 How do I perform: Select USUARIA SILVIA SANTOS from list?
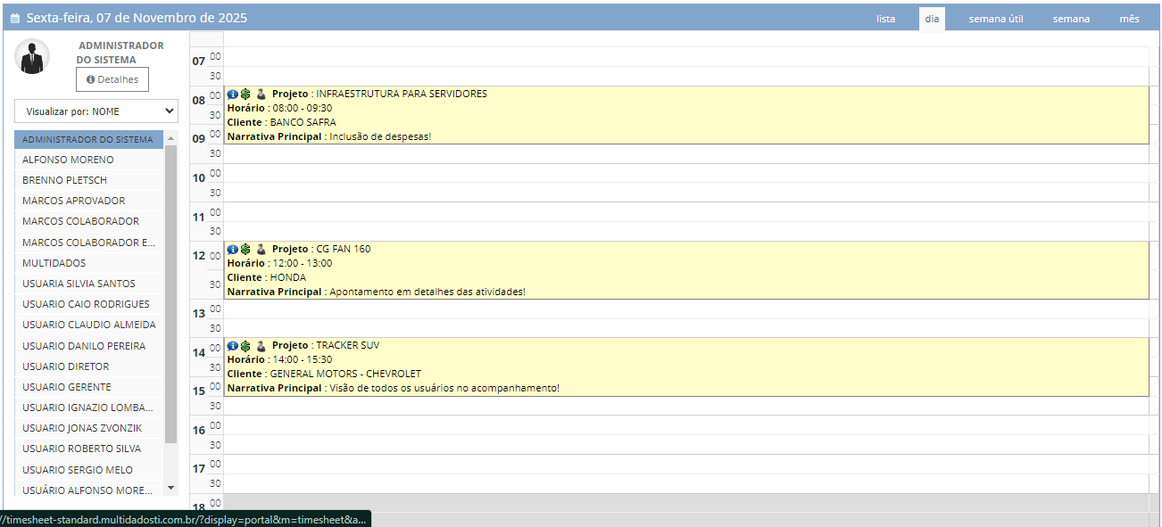click(x=79, y=284)
